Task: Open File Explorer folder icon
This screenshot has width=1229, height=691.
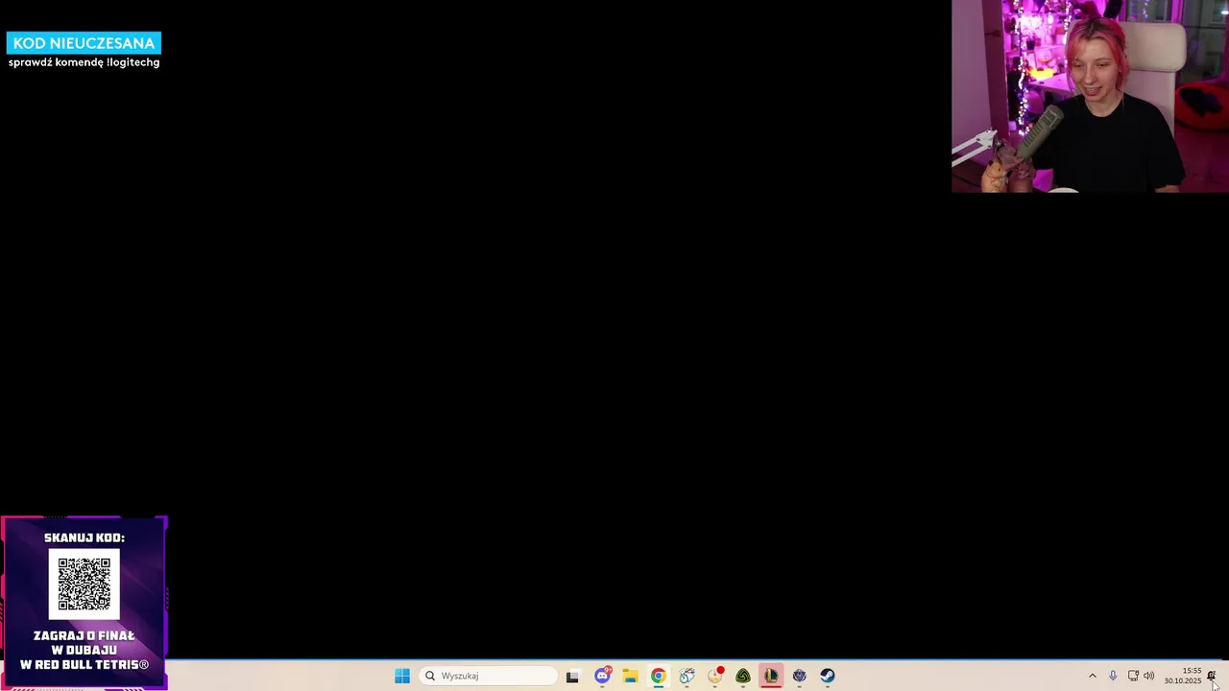Action: tap(630, 676)
